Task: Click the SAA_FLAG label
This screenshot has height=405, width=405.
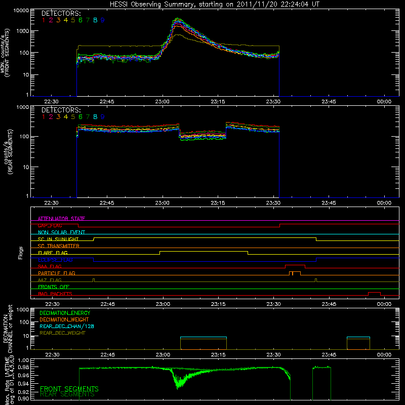Action: [x=50, y=266]
